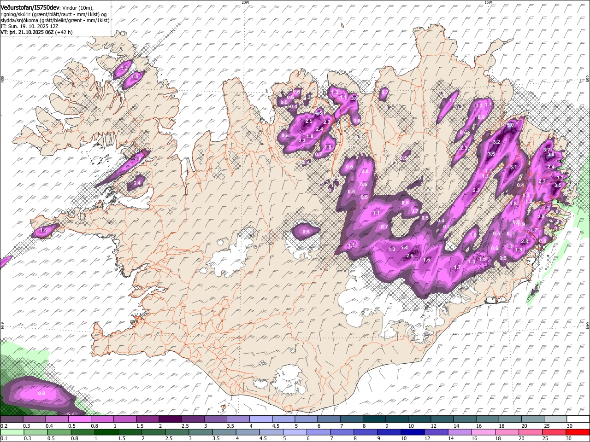
Task: Click the '5.0' snowfall value on the map
Action: pyautogui.click(x=510, y=125)
